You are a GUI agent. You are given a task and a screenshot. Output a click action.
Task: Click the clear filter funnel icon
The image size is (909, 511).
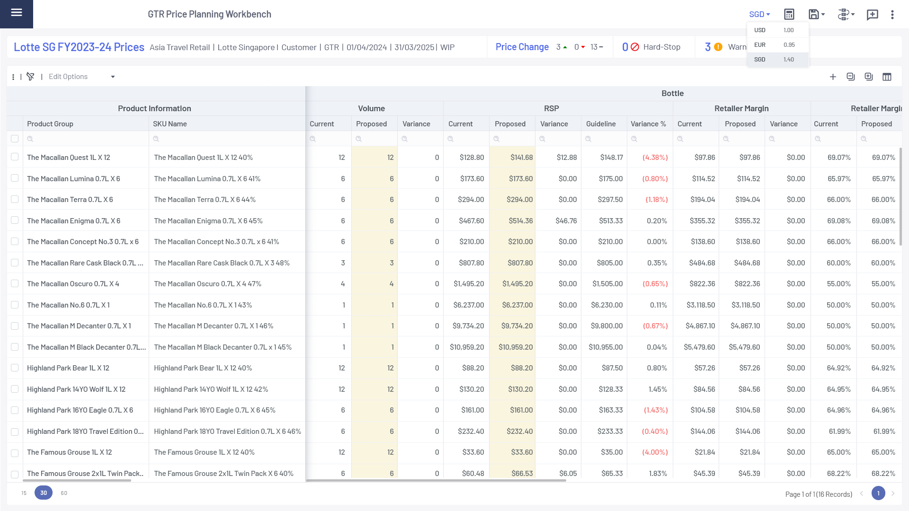30,77
